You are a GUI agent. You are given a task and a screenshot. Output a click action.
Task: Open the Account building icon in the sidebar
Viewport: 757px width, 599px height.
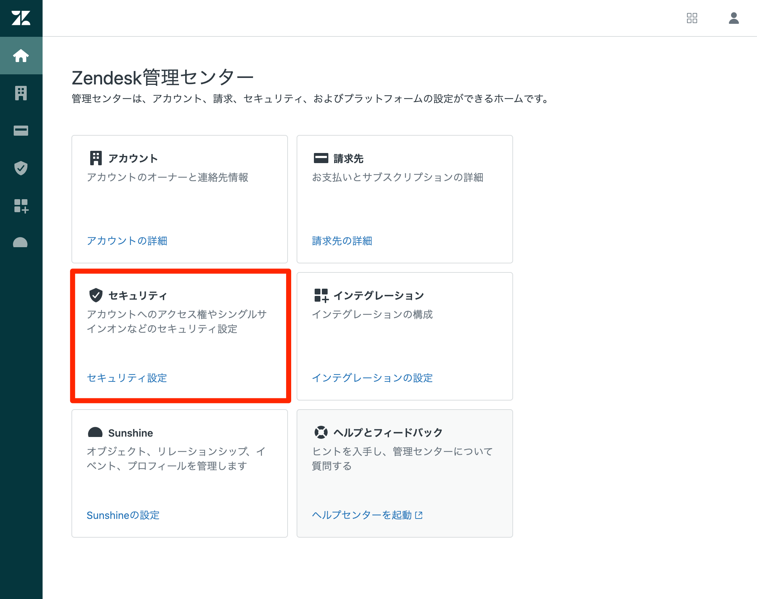[21, 93]
